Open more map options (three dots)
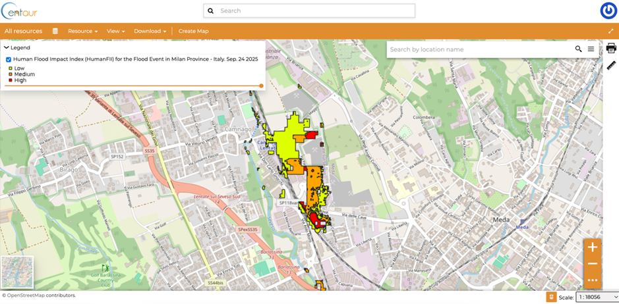Screen dimensions: 619x304 592,280
